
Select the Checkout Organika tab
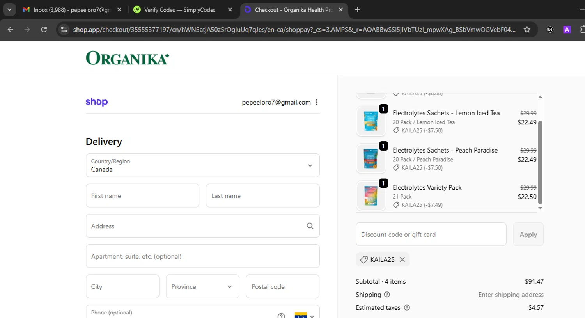(x=293, y=10)
